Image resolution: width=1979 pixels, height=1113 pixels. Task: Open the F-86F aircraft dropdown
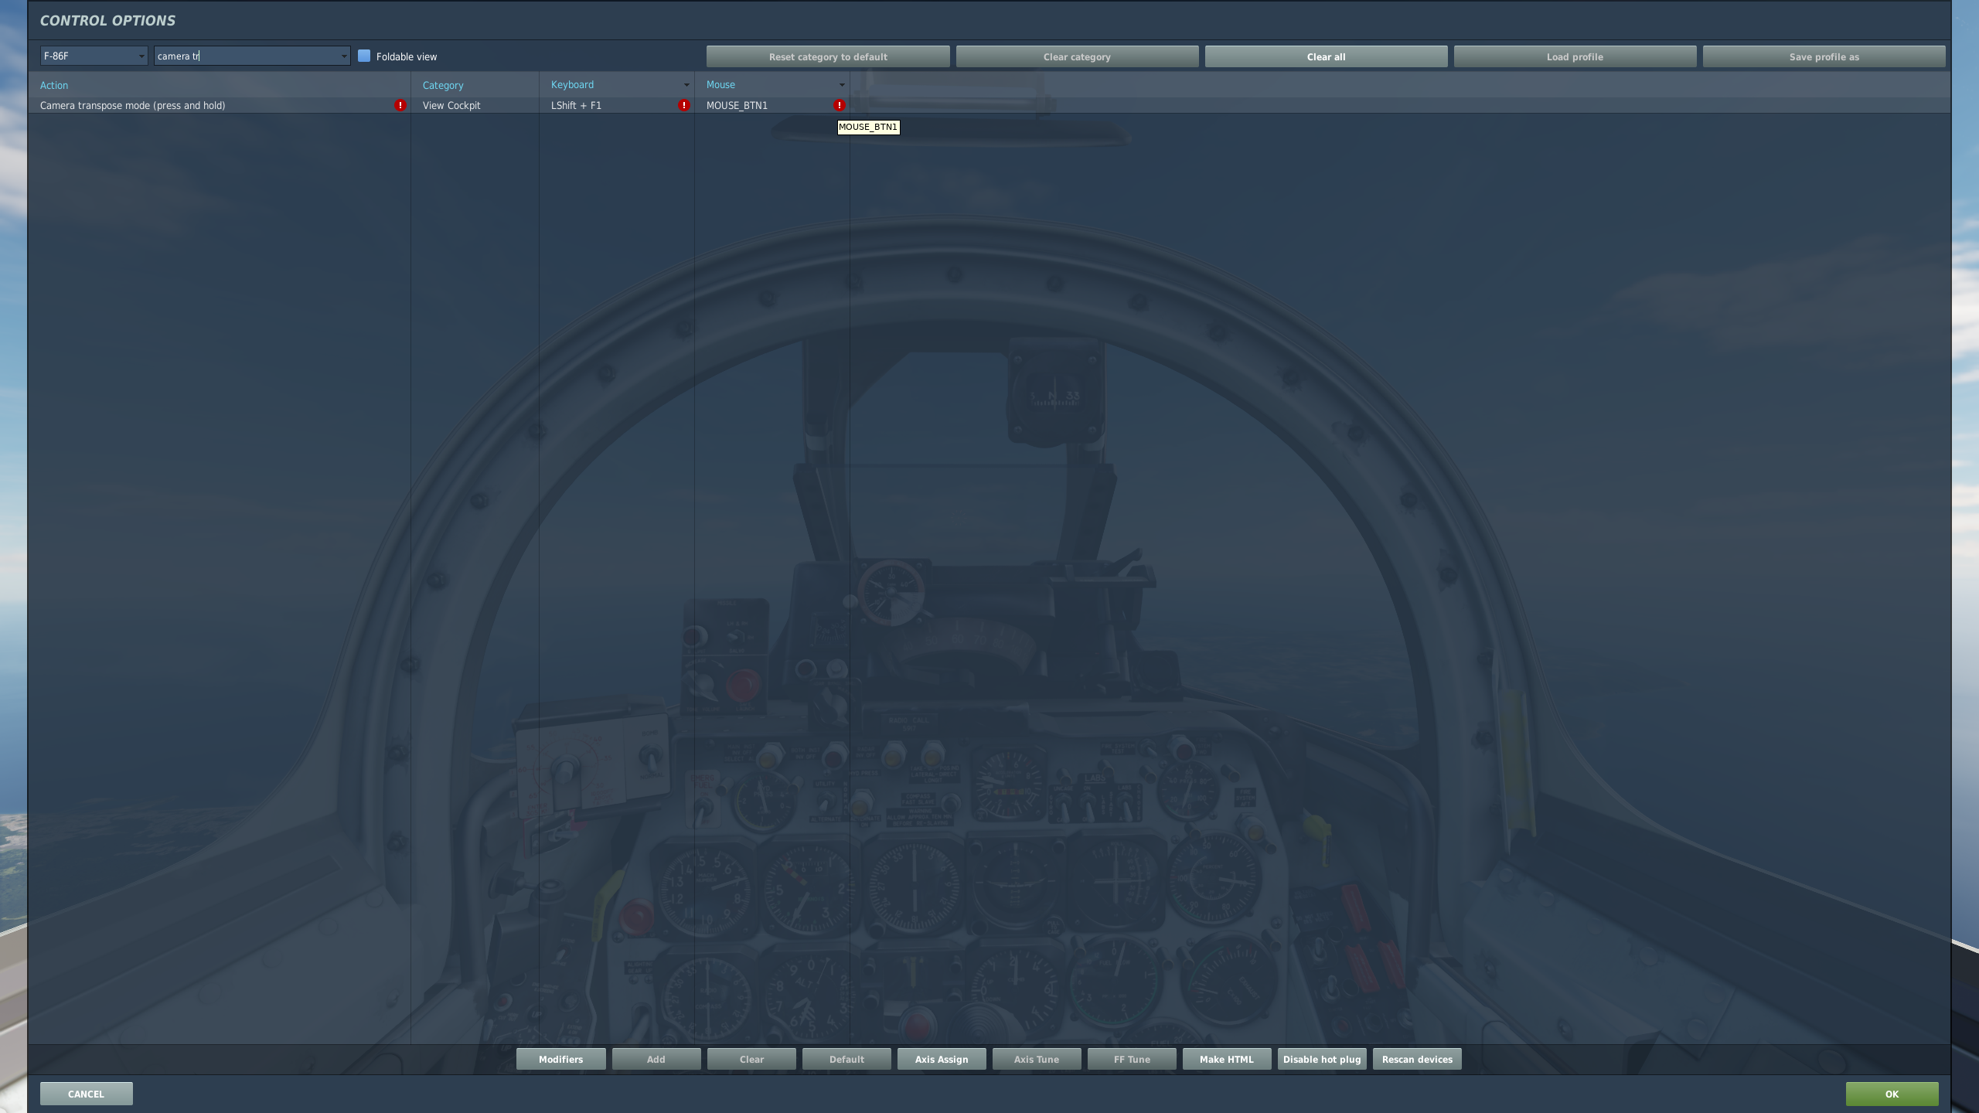pyautogui.click(x=94, y=56)
